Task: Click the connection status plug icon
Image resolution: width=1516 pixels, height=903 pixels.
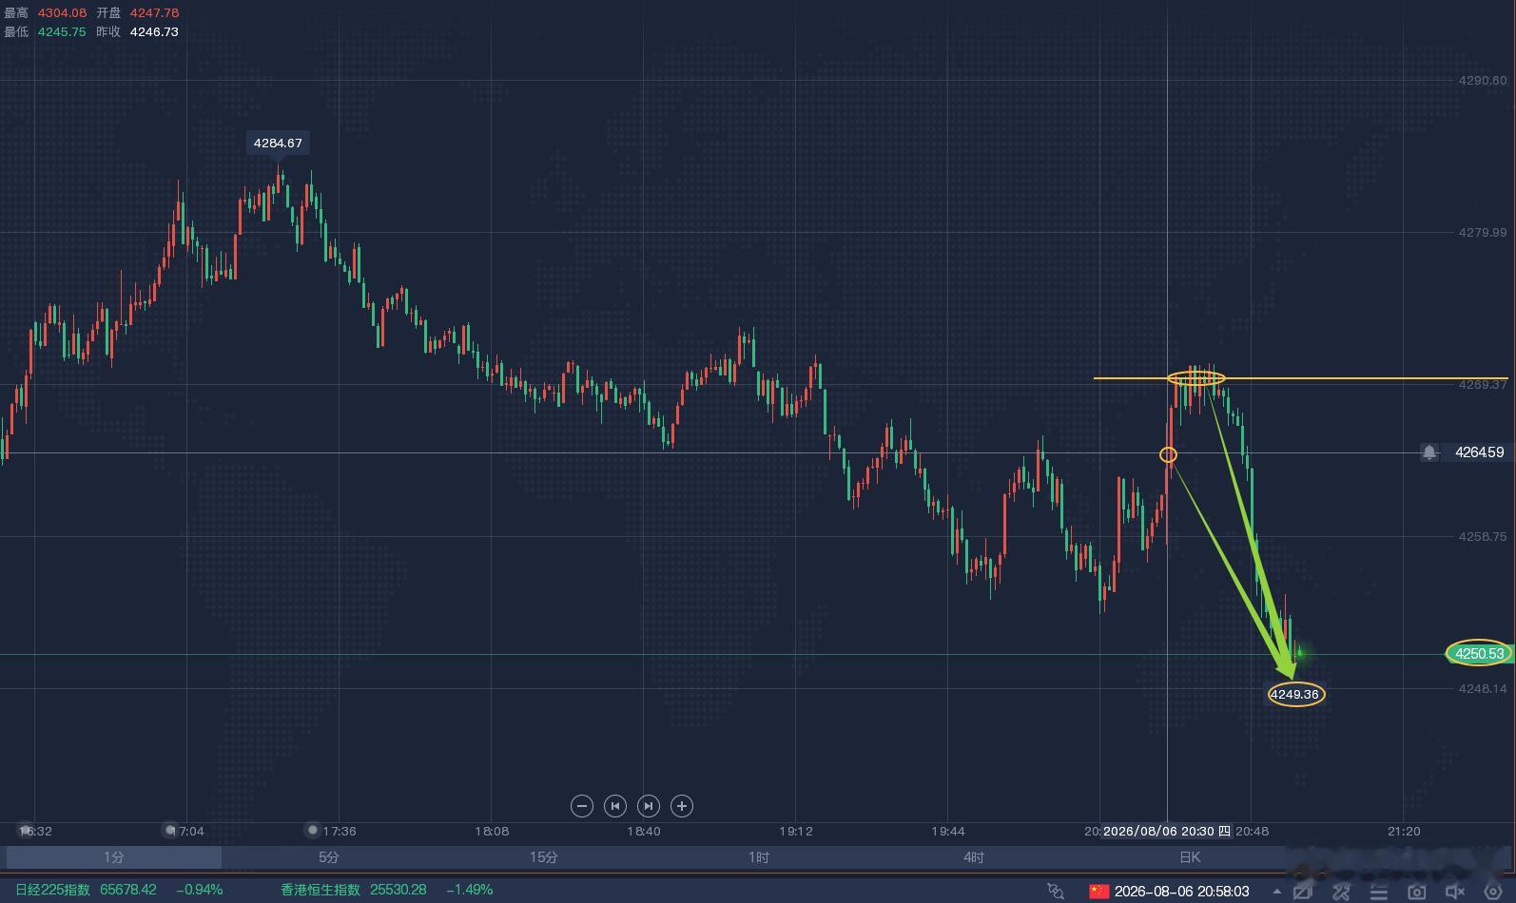Action: (x=1056, y=891)
